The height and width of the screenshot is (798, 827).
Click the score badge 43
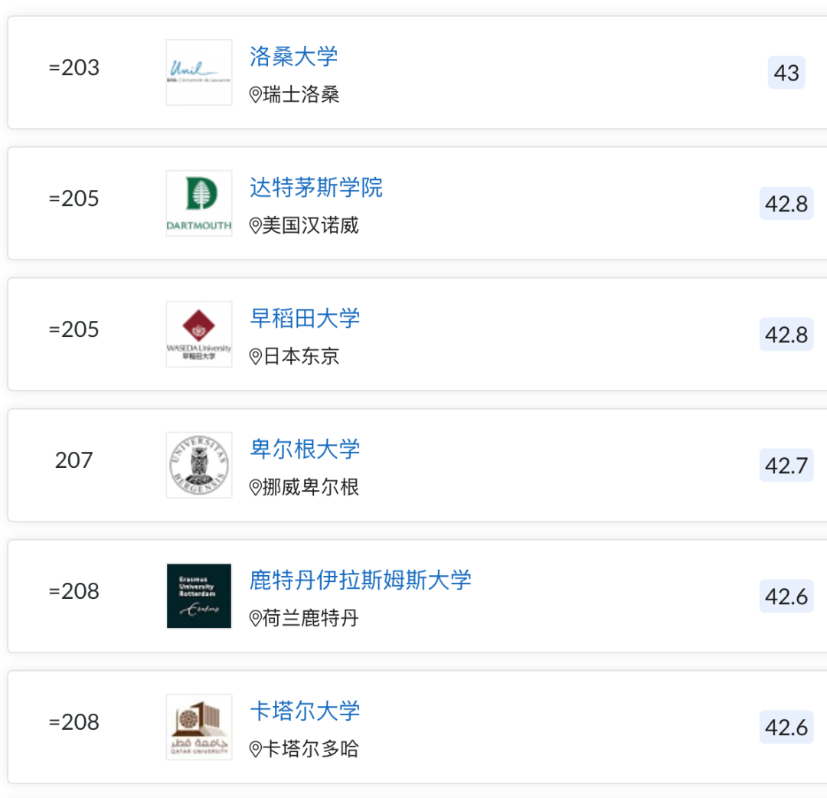pos(786,74)
